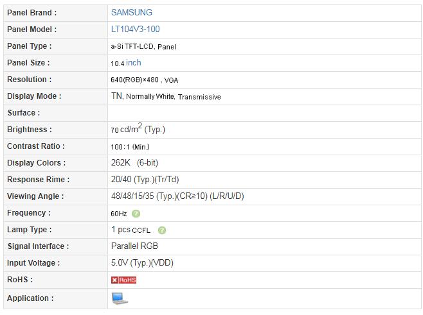Click the '1 pcs CCFL' value

click(131, 230)
